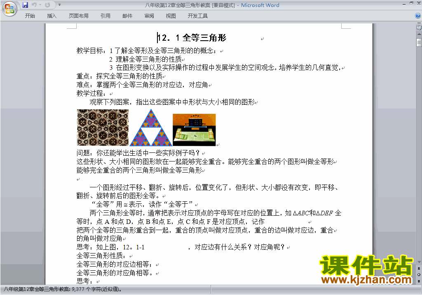Click the line 2 理解全等三角形的性质
The width and height of the screenshot is (422, 295).
coord(145,59)
